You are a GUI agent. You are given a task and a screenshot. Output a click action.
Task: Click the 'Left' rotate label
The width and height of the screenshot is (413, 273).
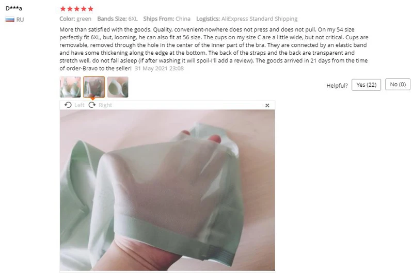coord(80,105)
